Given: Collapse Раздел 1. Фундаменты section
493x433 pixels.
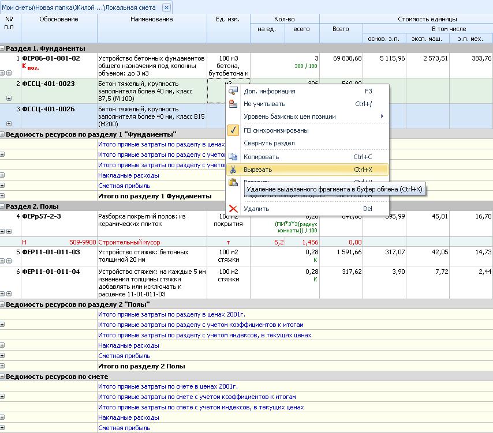Looking at the screenshot, I should pyautogui.click(x=3, y=49).
